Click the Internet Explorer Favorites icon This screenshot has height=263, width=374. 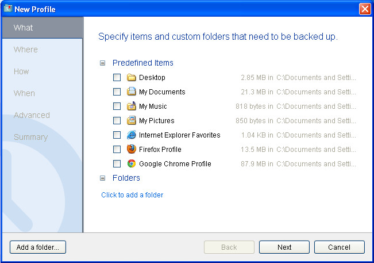131,135
